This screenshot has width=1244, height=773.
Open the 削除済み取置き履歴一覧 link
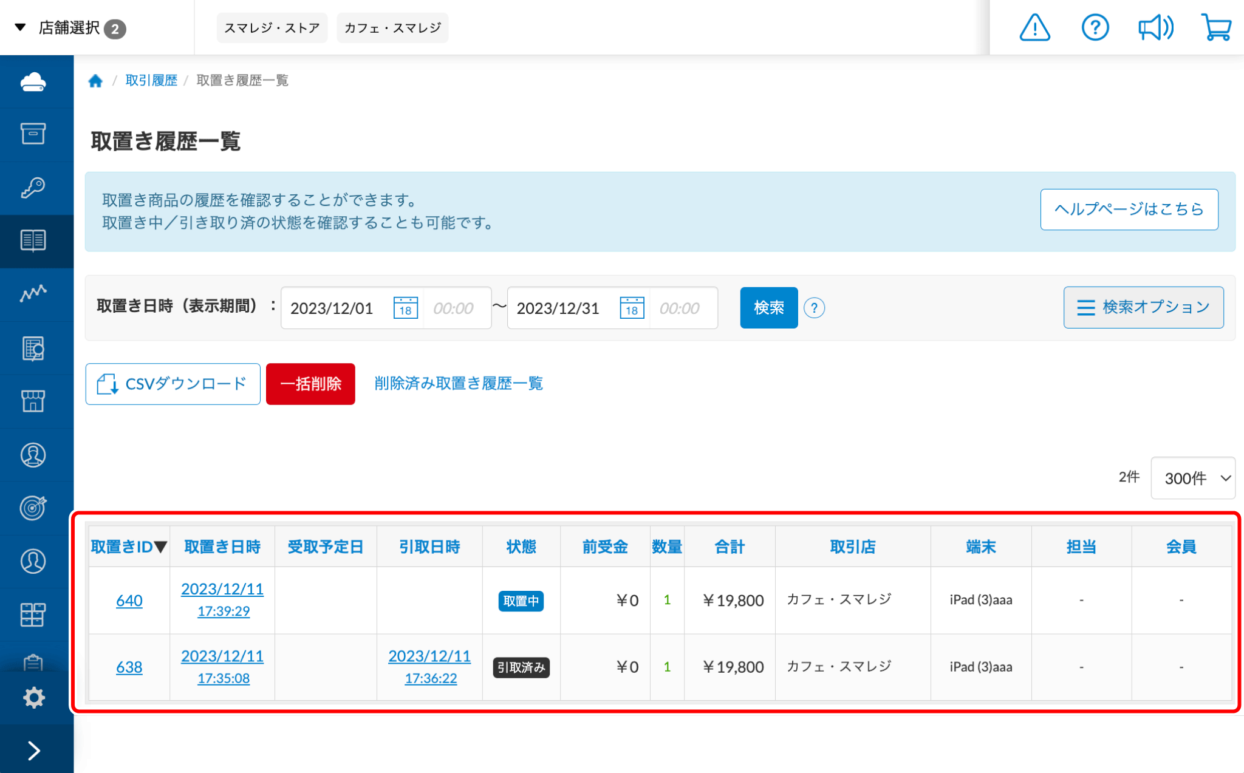[459, 384]
